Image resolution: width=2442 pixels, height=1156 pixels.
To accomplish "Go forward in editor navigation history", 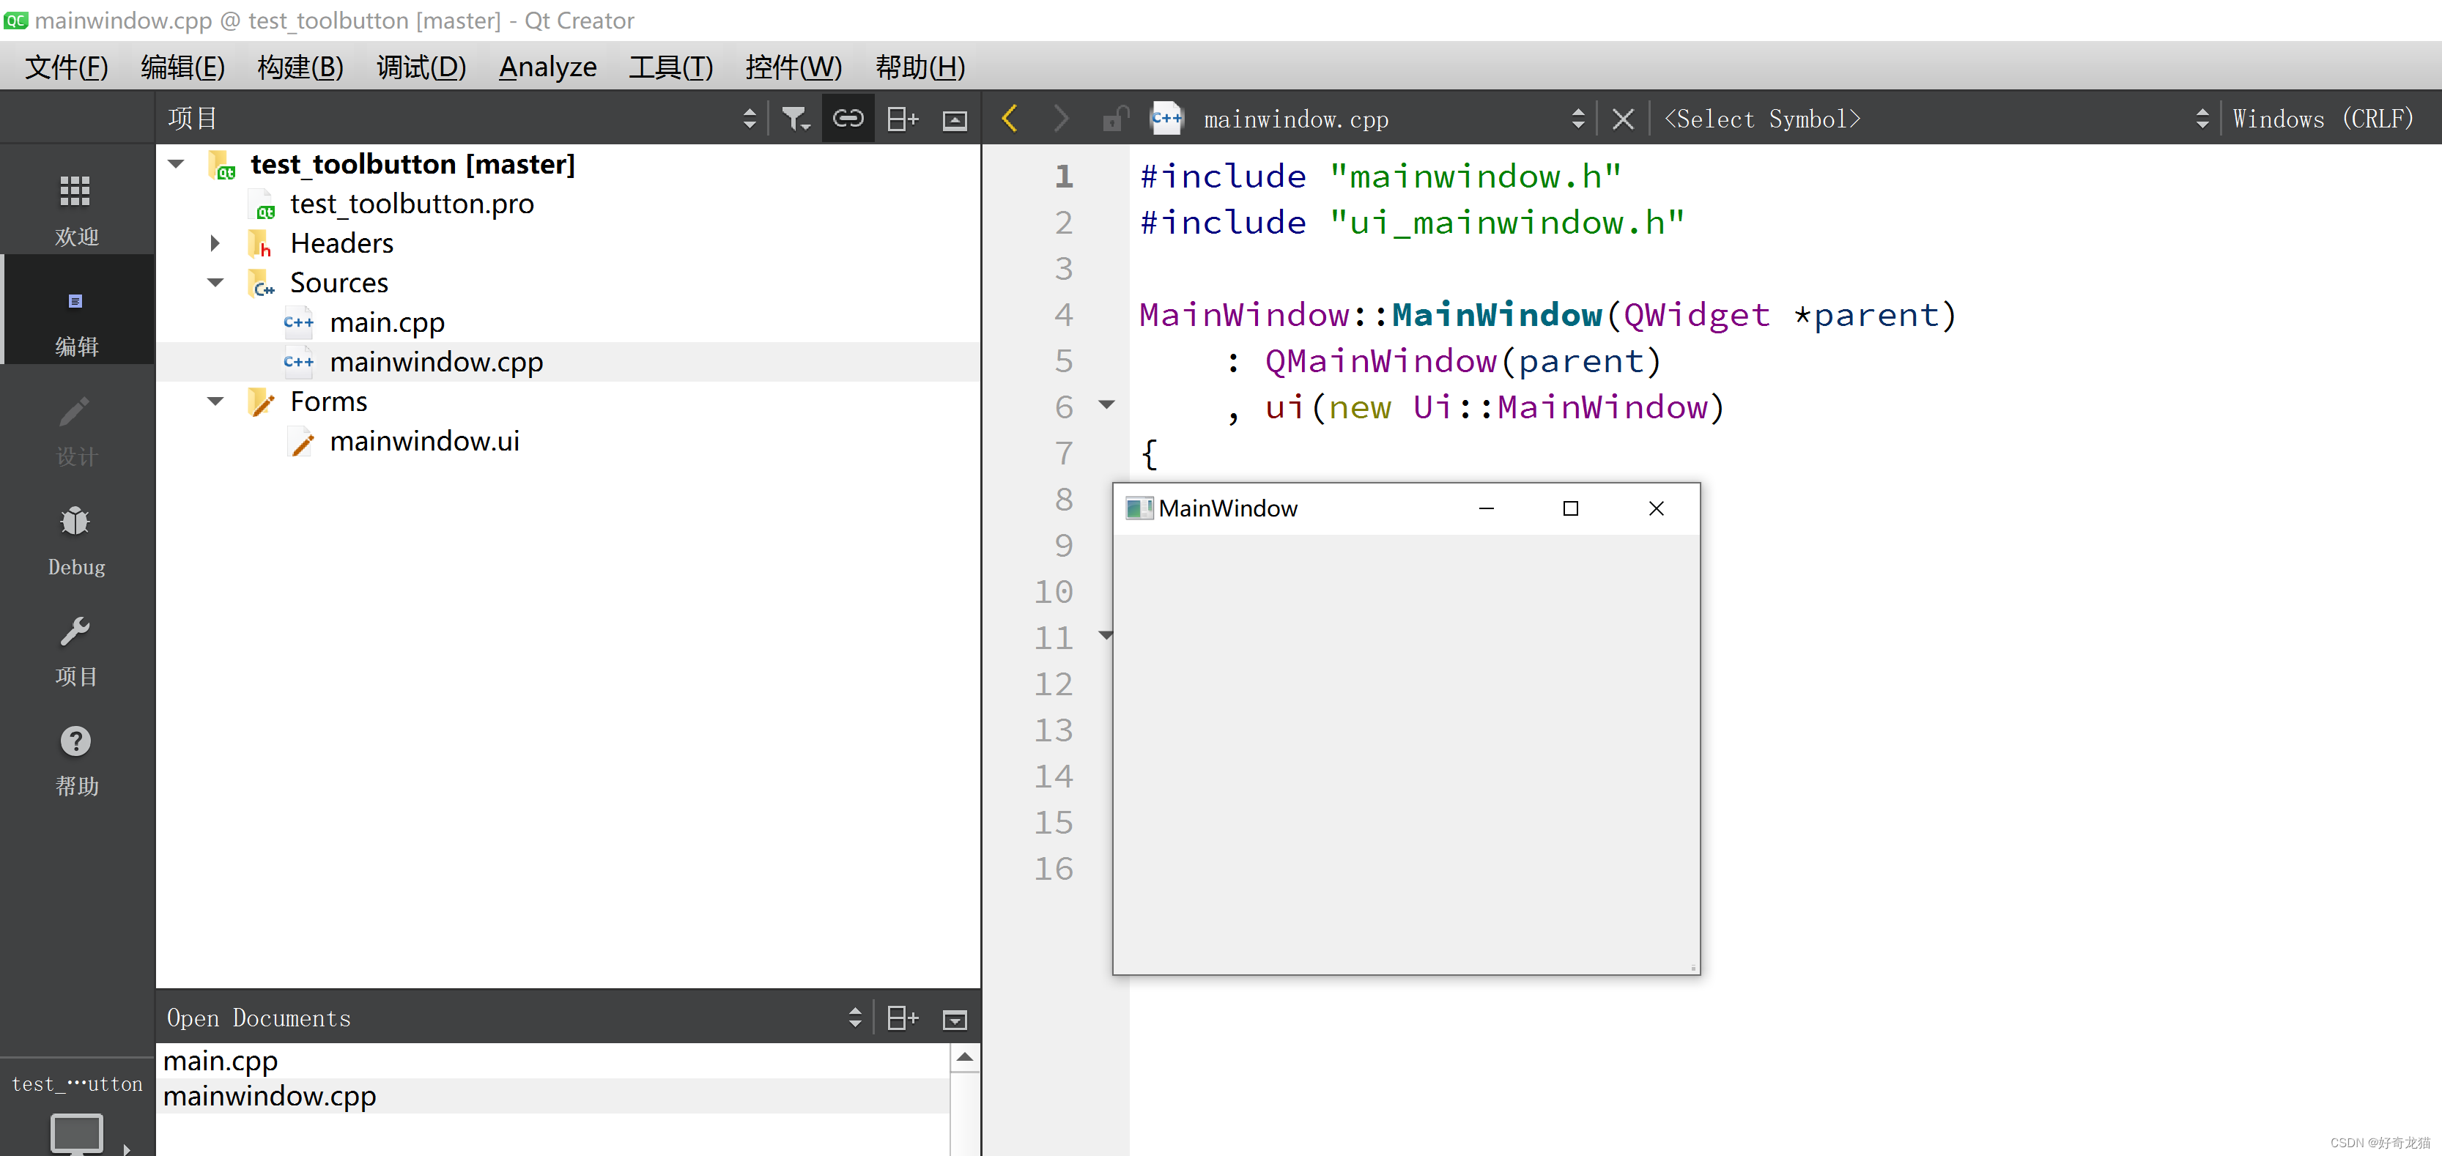I will click(1061, 119).
